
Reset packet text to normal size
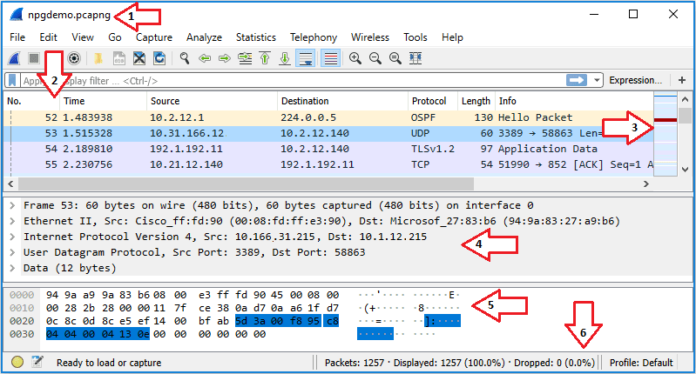[x=395, y=58]
